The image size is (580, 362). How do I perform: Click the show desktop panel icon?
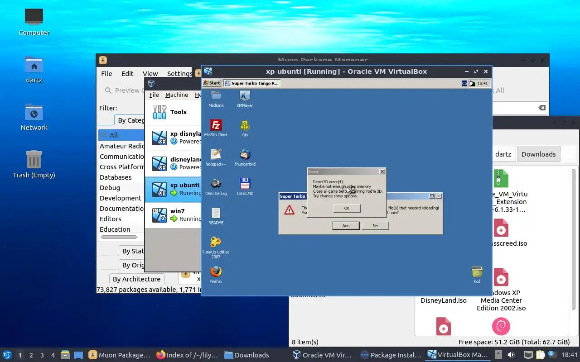tap(78, 355)
